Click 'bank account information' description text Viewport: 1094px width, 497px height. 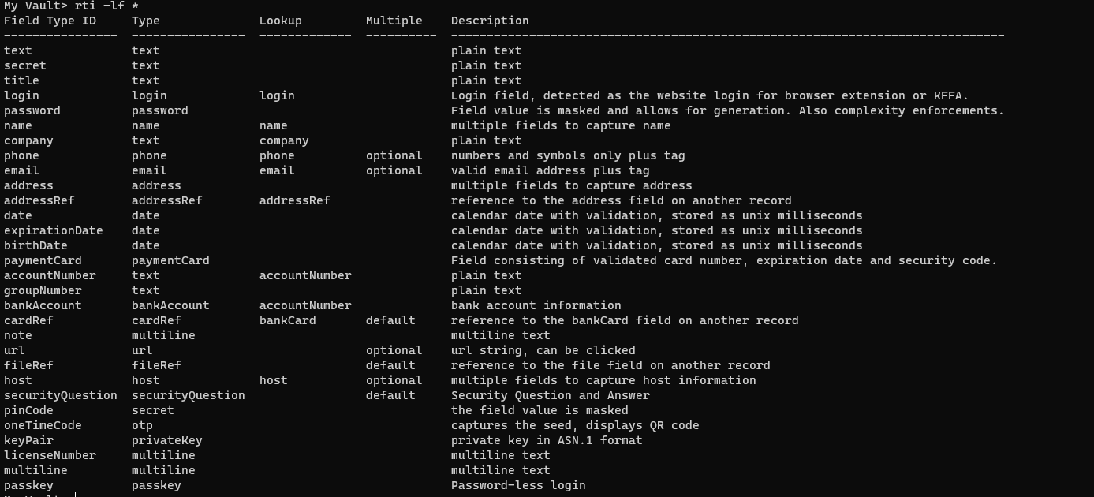[536, 305]
